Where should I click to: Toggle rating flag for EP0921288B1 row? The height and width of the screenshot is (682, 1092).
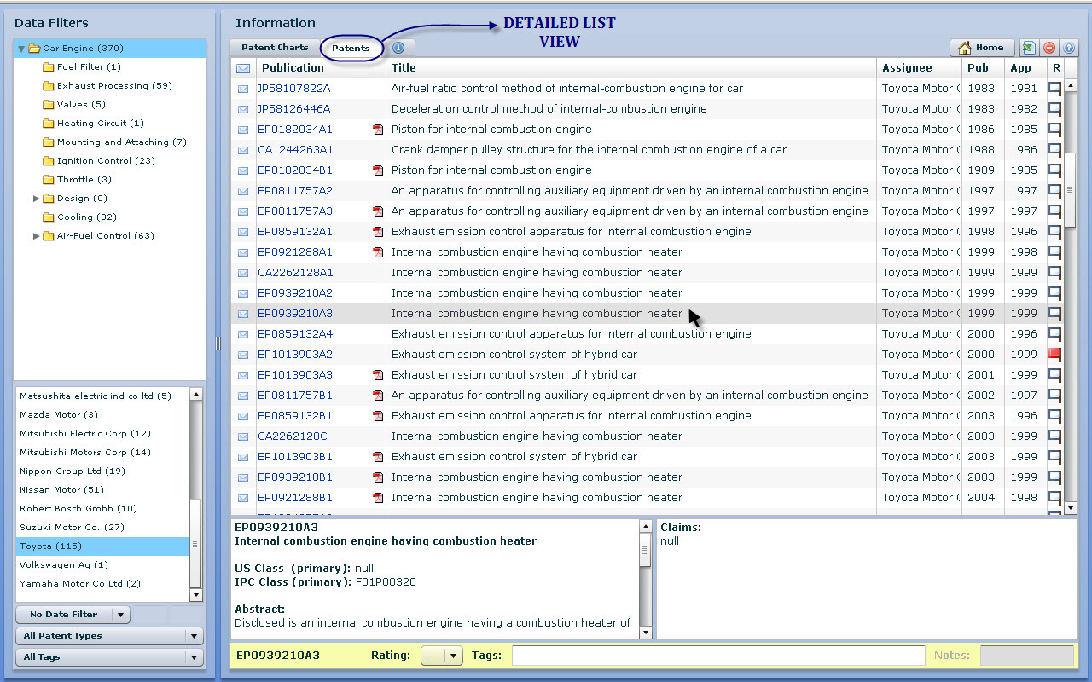click(x=1055, y=498)
